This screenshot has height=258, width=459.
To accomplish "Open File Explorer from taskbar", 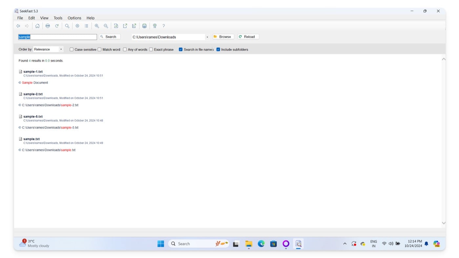I will coord(249,244).
